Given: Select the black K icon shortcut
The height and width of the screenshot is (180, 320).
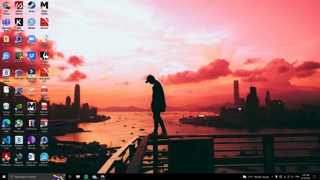Looking at the screenshot, I should point(19,24).
